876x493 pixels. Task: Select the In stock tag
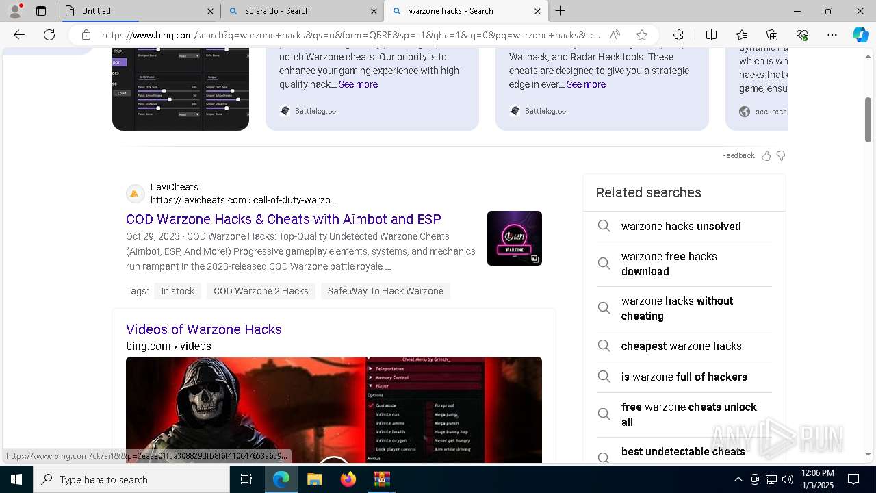pyautogui.click(x=177, y=291)
